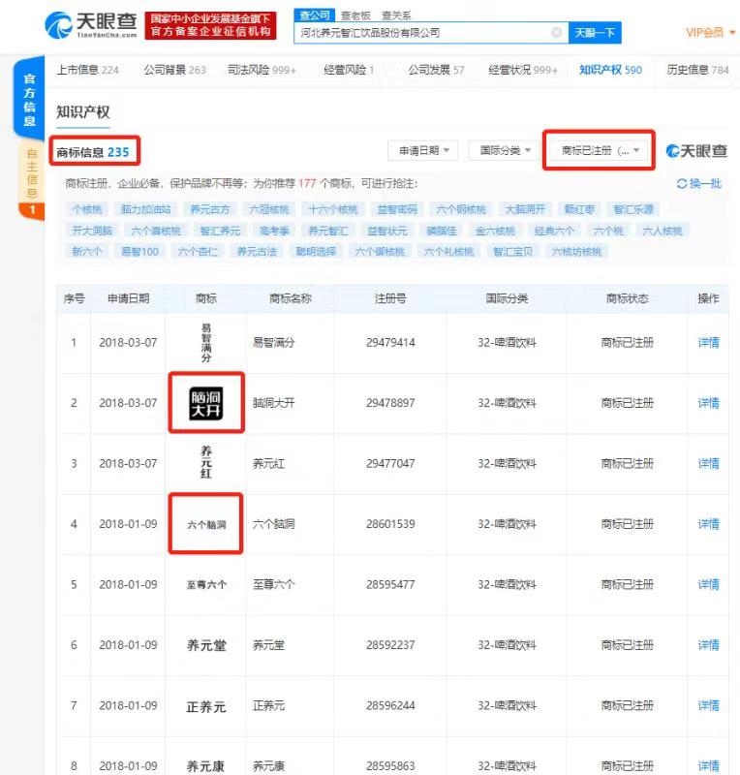
Task: Click the 六个钢核桃 recommended trademark tag
Action: pos(461,209)
